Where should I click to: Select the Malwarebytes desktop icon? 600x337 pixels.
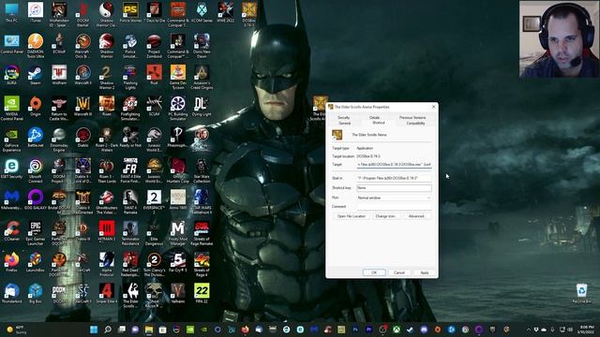11,199
